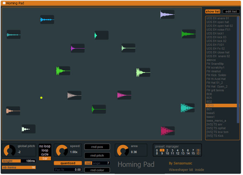
Task: Click the peach waveform pad at left
Action: pos(13,110)
